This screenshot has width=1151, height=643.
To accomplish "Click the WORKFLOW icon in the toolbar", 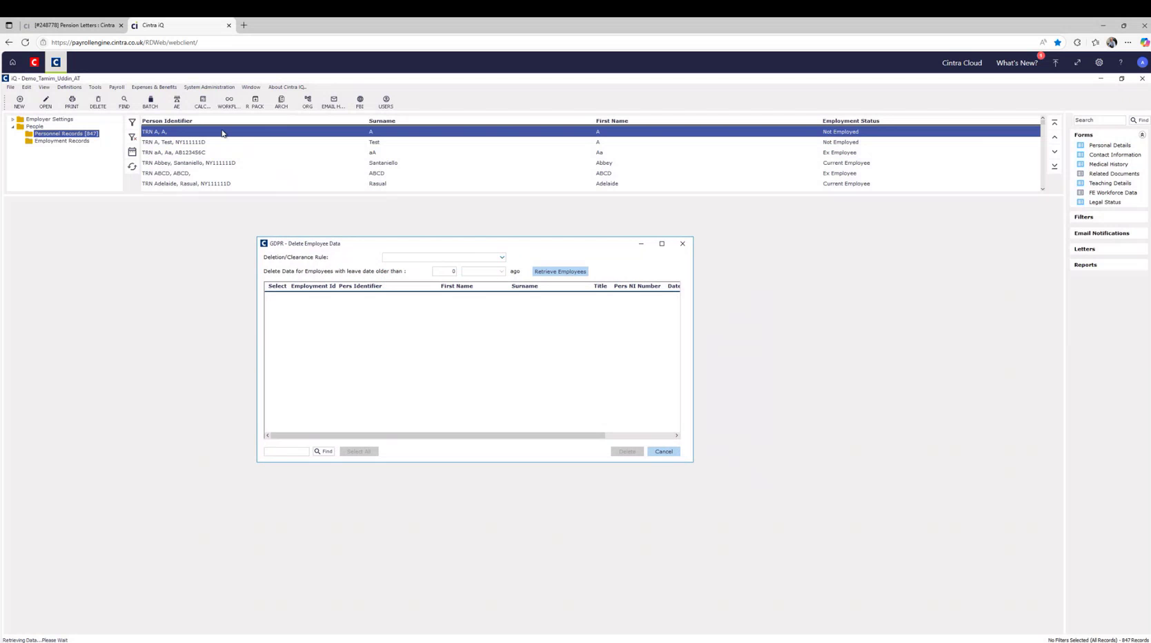I will [x=228, y=101].
